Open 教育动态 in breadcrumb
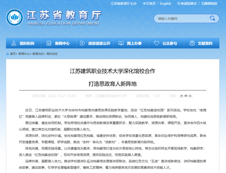Viewport: 226px width, 173px height. 38,54
